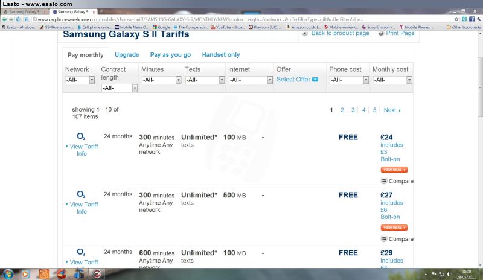Open the Esato bookmark
Viewport: 483px width, 280px height.
tap(19, 27)
